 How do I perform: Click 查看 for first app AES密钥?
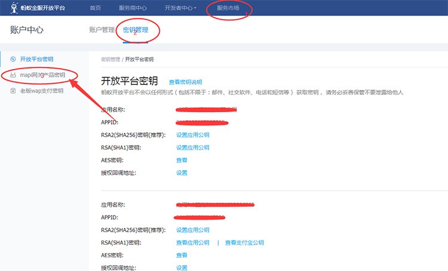point(182,160)
